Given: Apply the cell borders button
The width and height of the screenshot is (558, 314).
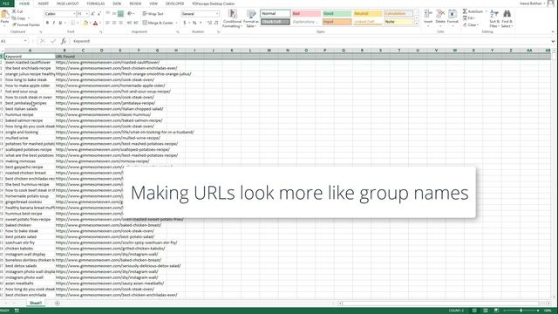Looking at the screenshot, I should click(x=72, y=23).
